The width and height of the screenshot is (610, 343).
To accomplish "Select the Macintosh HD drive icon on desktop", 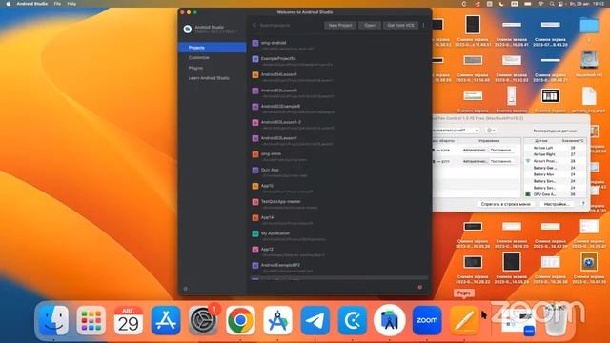I will point(589,60).
